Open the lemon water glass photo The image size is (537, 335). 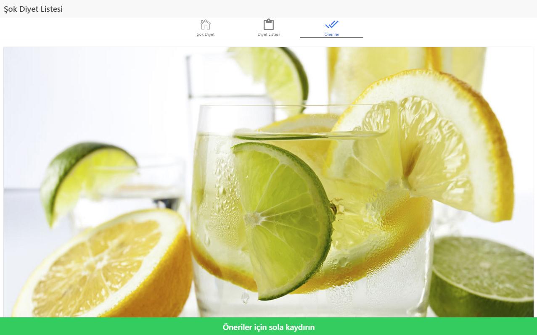(269, 182)
